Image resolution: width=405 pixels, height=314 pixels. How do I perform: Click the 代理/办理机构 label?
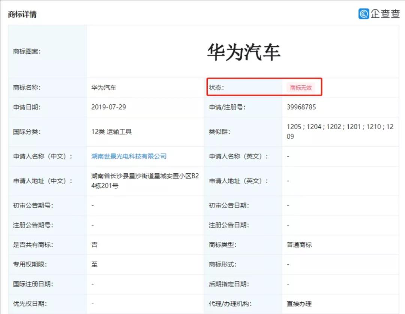[230, 304]
